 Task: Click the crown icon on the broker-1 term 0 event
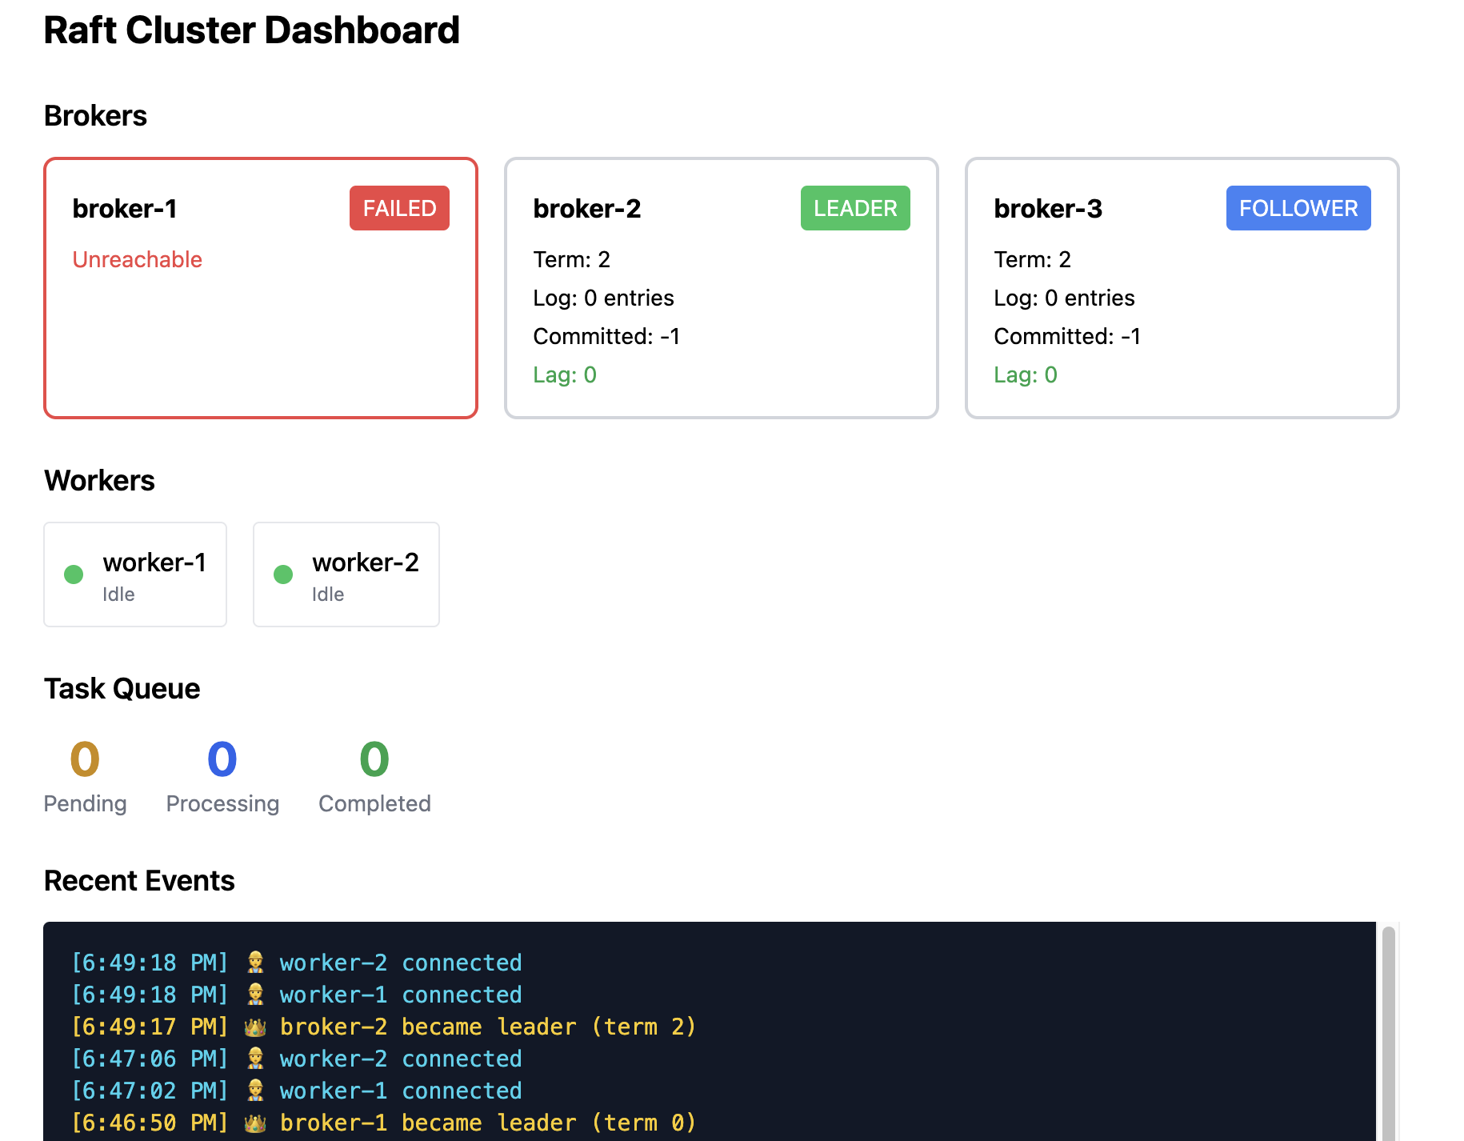[x=255, y=1122]
